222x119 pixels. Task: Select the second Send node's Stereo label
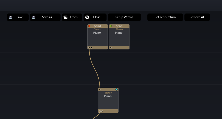coord(119,29)
